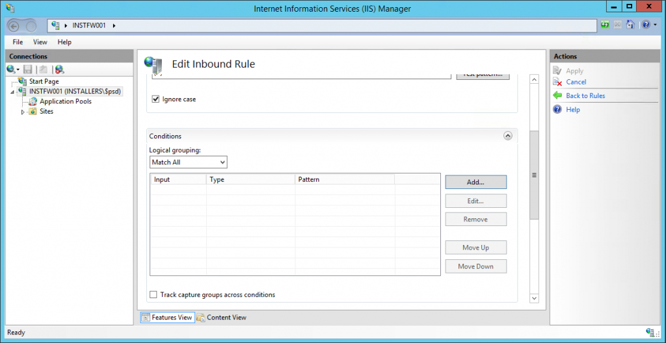Switch to Content View tab

222,317
